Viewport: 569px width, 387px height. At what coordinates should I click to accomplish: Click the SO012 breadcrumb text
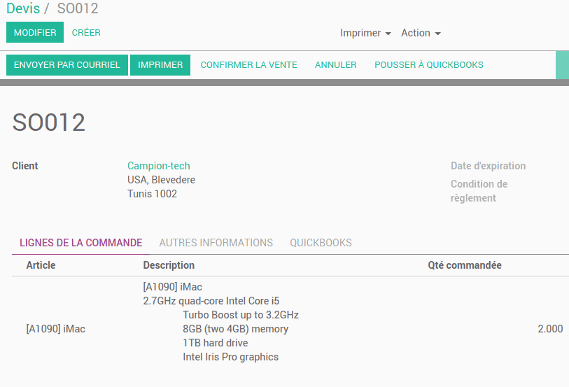tap(78, 8)
